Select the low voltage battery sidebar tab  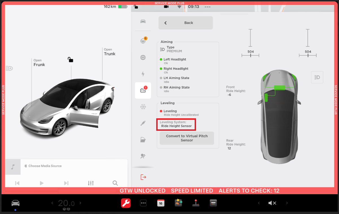pos(143,90)
